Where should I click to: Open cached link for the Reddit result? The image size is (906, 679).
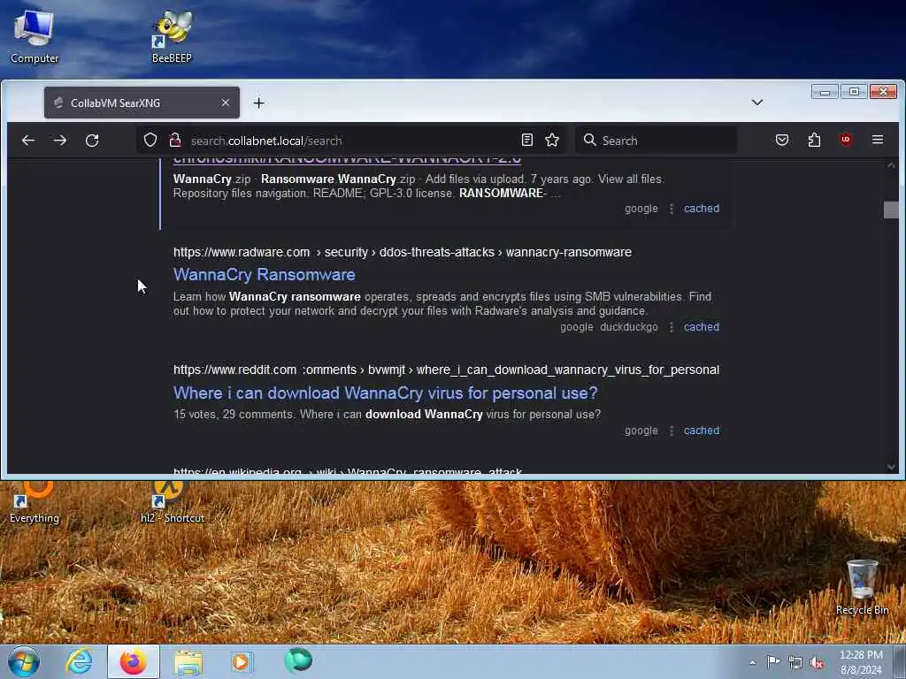coord(702,431)
